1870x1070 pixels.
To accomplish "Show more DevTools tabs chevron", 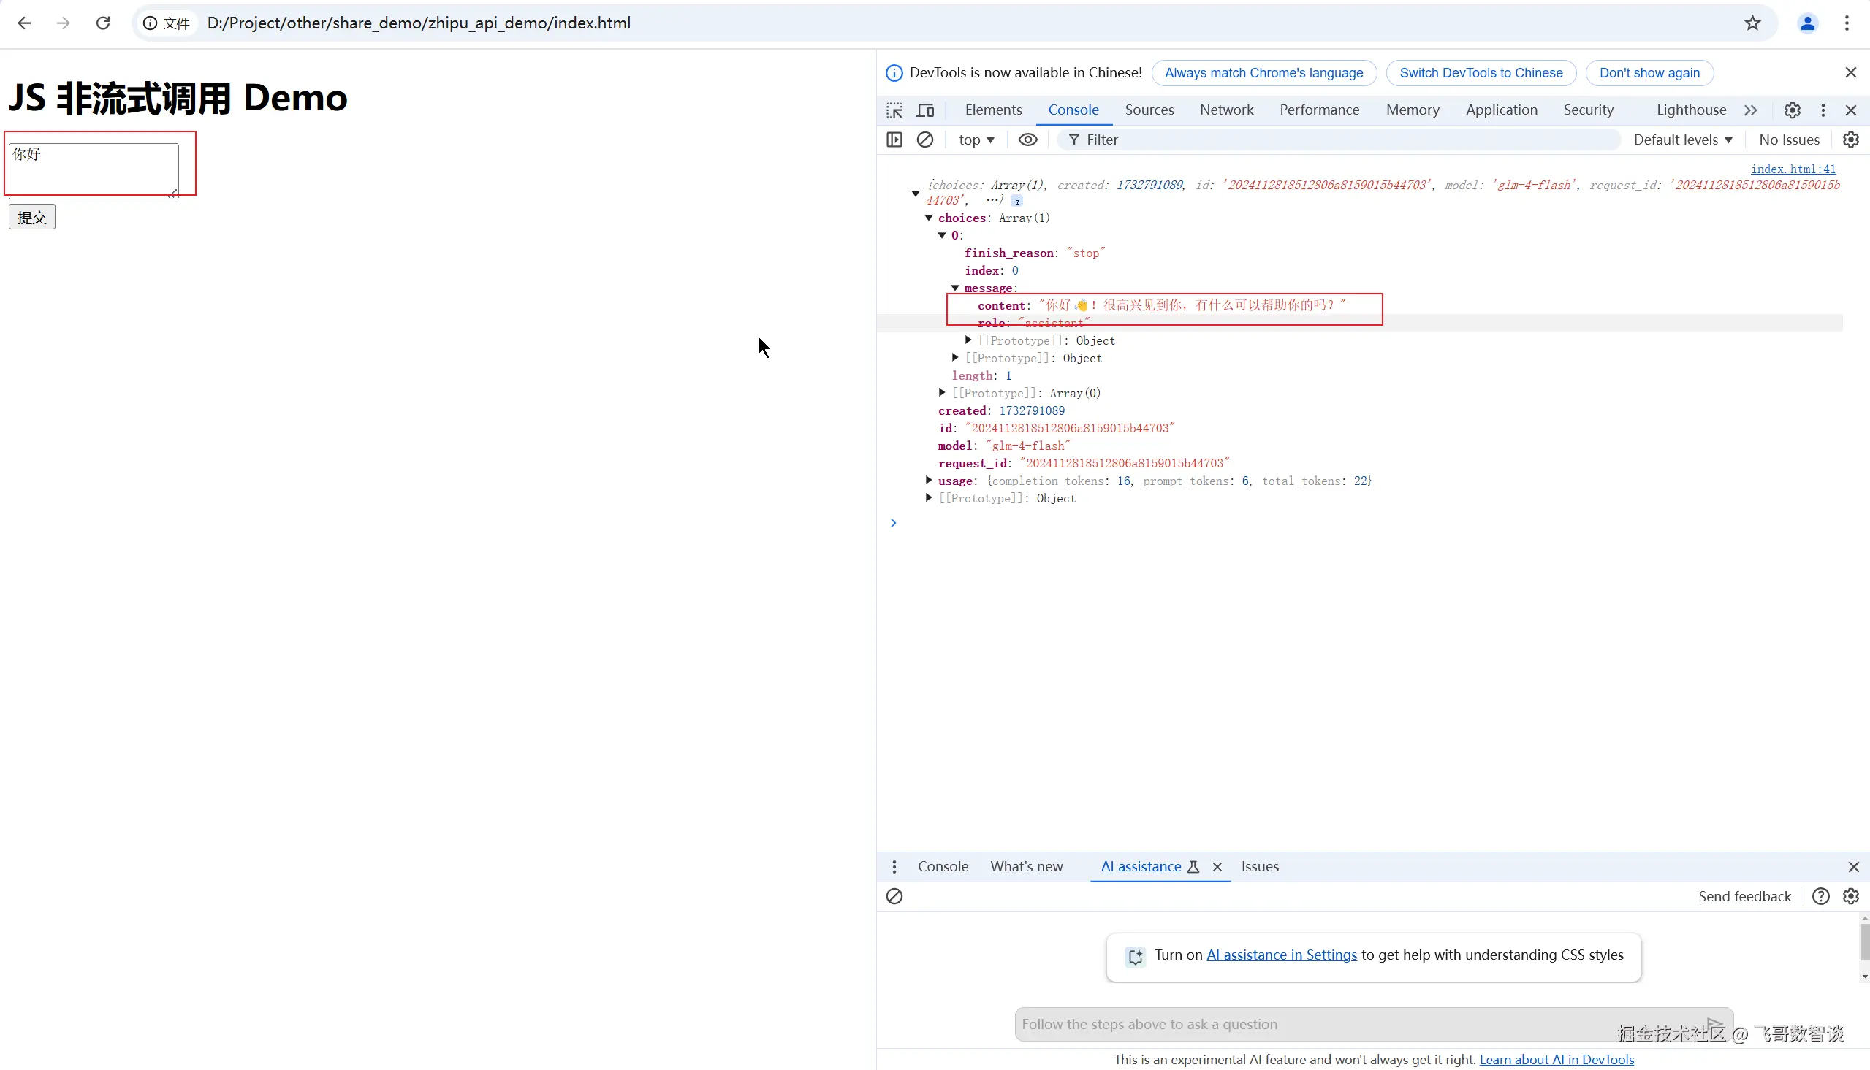I will [1750, 110].
